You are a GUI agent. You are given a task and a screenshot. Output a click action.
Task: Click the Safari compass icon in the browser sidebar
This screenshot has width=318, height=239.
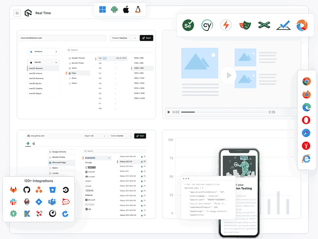[306, 133]
